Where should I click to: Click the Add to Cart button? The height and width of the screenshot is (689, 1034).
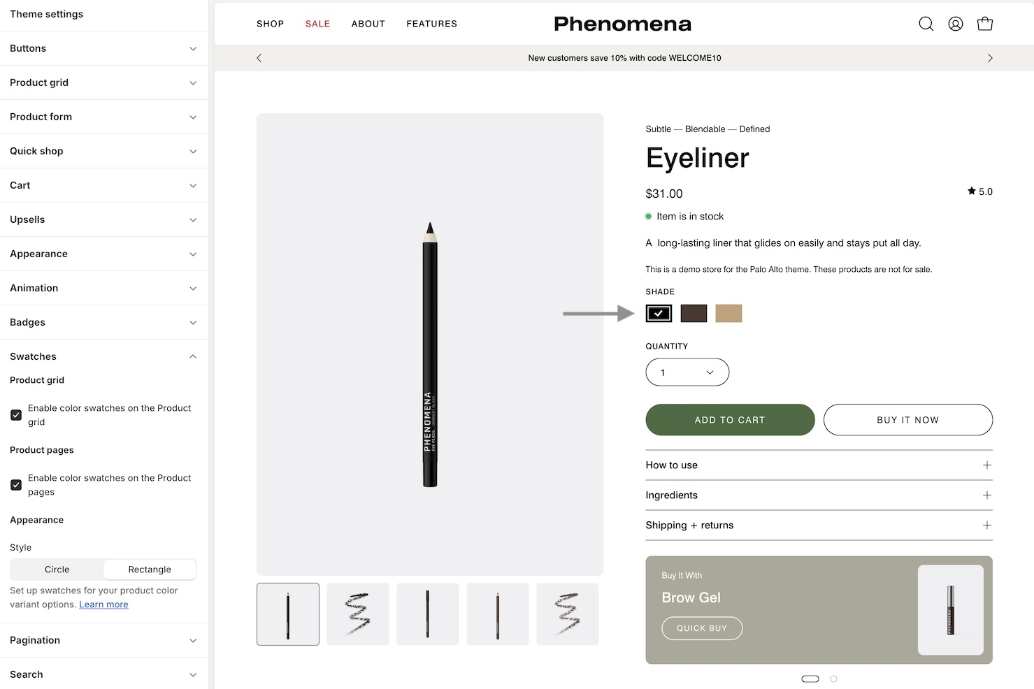click(x=729, y=420)
